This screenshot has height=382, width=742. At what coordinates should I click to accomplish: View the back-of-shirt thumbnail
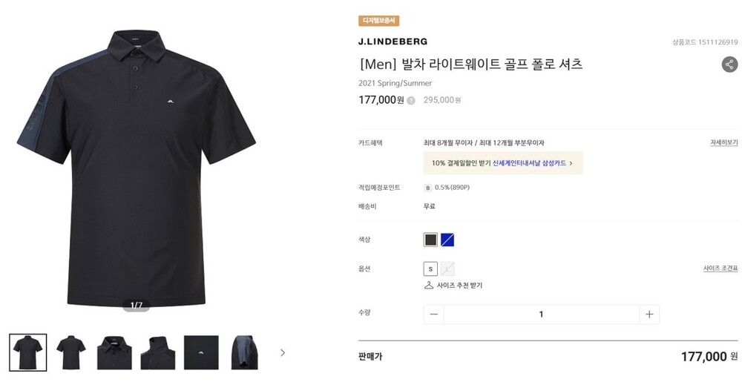[x=71, y=352]
